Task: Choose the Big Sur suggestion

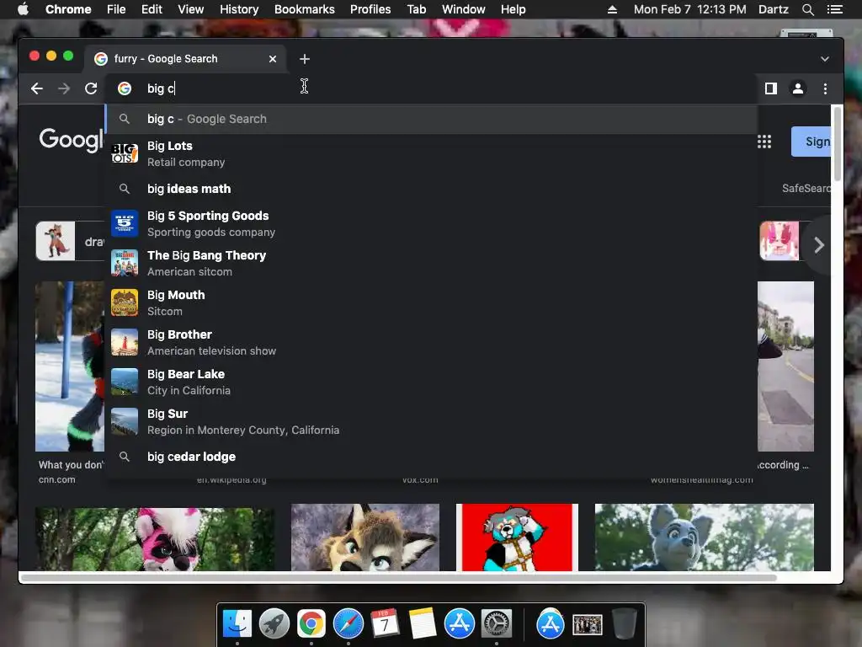Action: pos(431,421)
